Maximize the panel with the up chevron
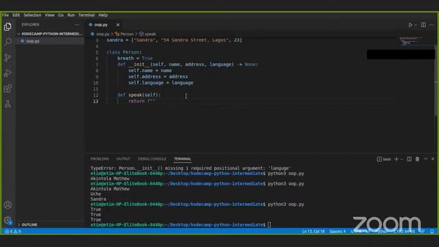Screen dimensions: 439x247 pyautogui.click(x=425, y=158)
